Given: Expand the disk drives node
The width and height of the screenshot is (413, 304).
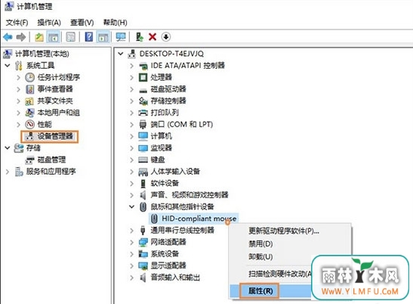Looking at the screenshot, I should 131,89.
